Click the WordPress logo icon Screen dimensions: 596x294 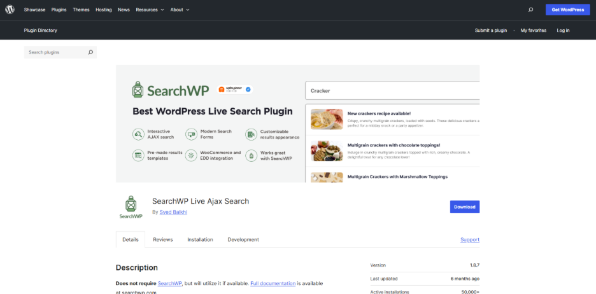click(x=10, y=10)
